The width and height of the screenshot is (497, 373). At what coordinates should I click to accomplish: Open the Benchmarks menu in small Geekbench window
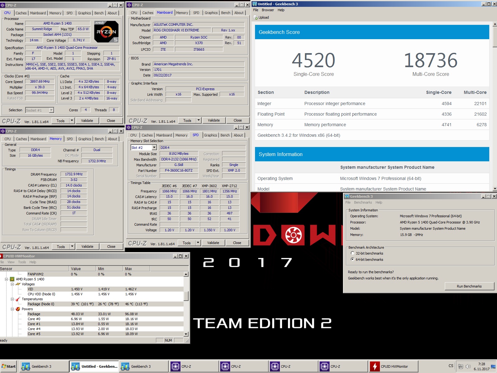point(363,202)
